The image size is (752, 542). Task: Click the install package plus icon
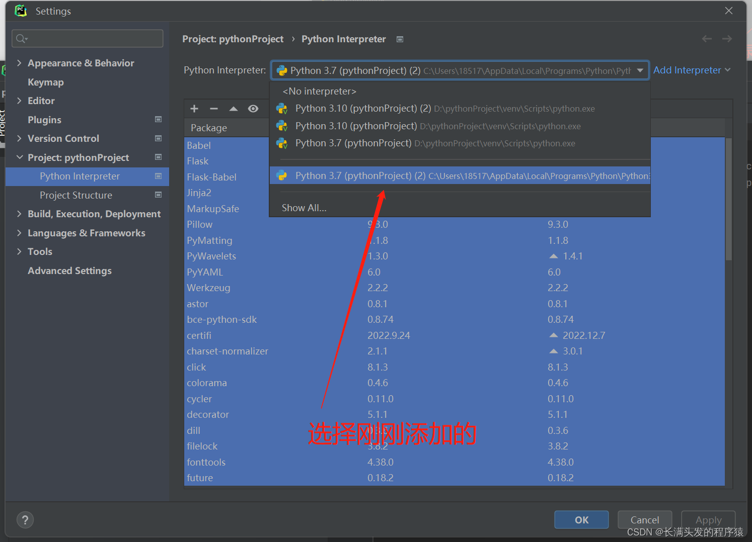tap(194, 109)
